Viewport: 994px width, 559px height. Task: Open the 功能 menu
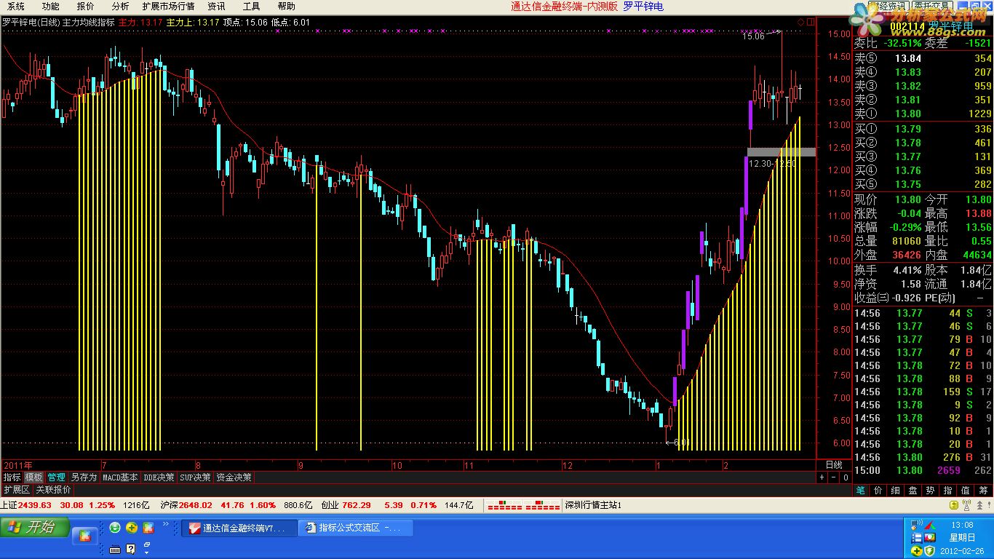click(x=50, y=7)
